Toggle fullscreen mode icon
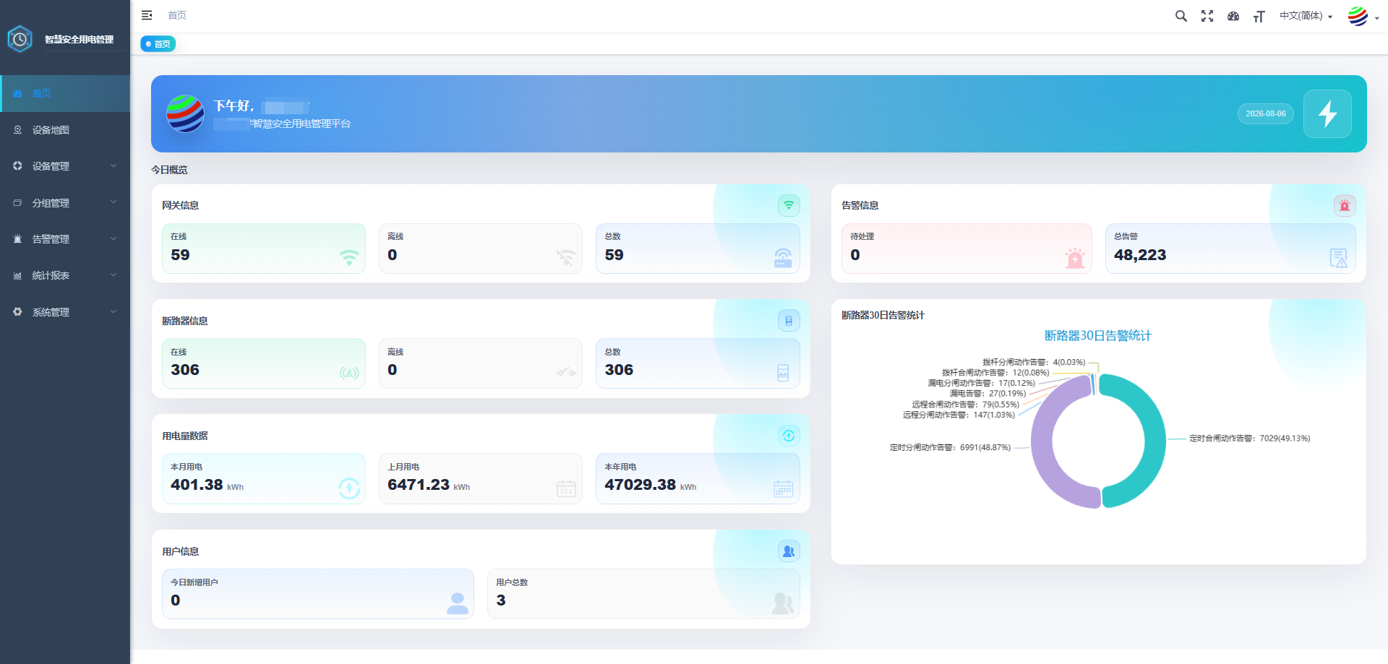This screenshot has height=664, width=1388. pyautogui.click(x=1207, y=16)
